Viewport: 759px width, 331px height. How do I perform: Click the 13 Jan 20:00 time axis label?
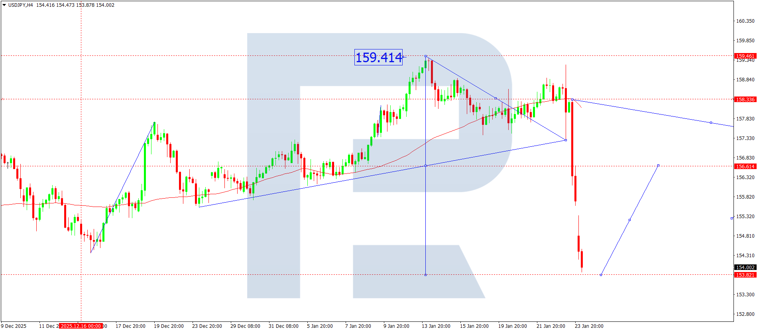[436, 326]
